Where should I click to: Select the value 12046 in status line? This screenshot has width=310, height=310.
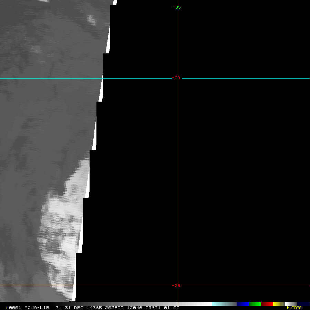tap(134, 308)
